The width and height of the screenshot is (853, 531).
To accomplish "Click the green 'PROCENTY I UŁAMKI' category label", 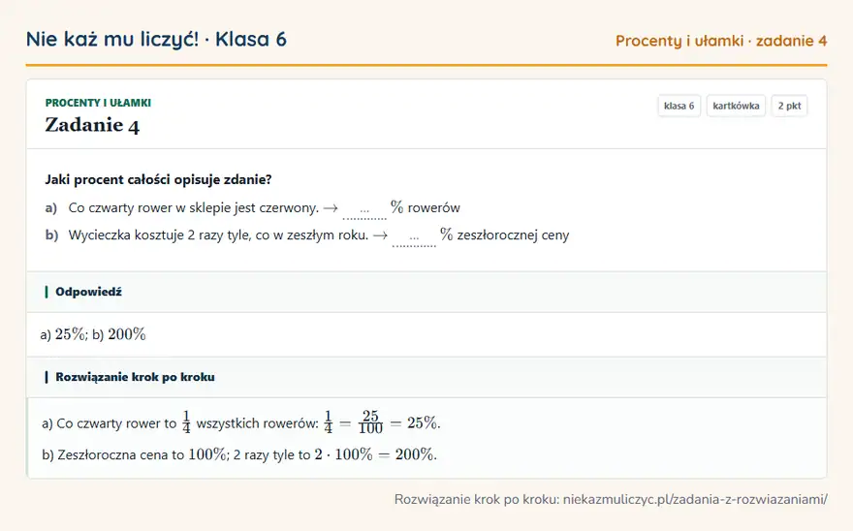I will [x=98, y=103].
